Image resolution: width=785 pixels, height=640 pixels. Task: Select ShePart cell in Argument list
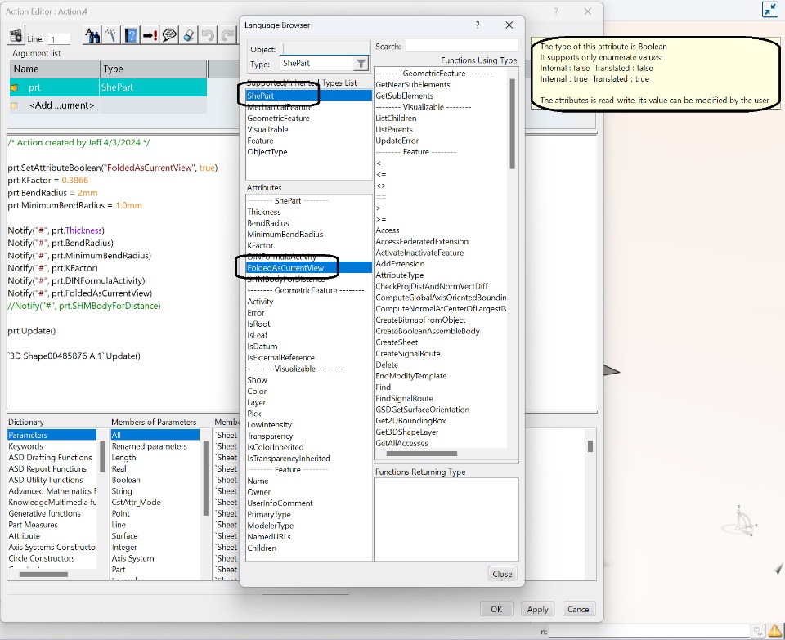pos(153,87)
